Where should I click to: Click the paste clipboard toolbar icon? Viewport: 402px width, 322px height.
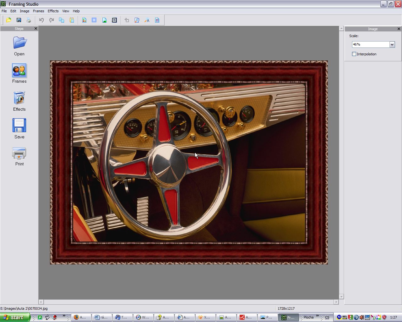(x=72, y=20)
